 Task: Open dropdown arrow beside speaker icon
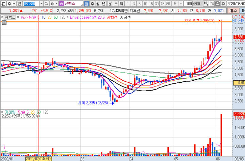point(56,3)
